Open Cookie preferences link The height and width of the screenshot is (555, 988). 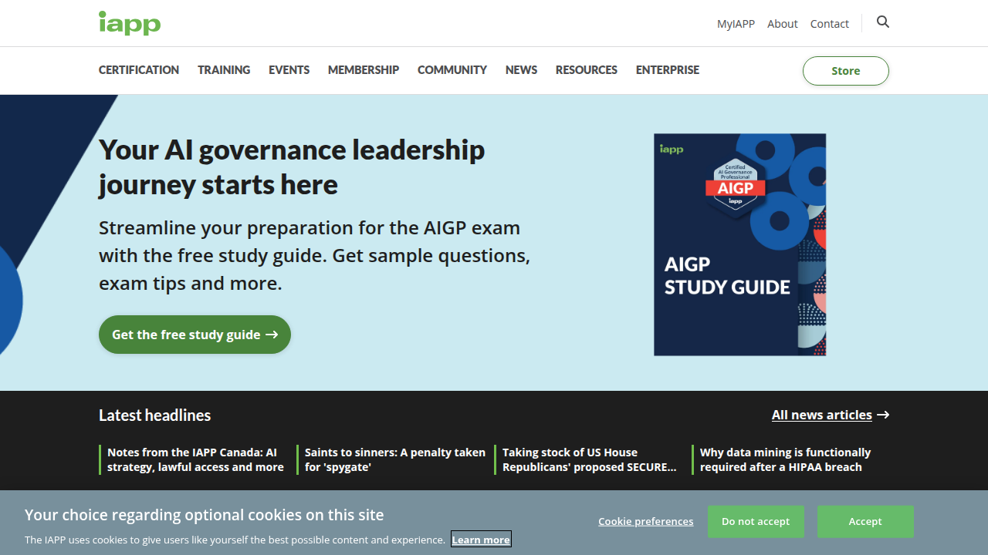click(646, 522)
